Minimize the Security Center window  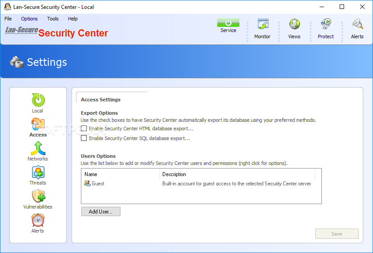[322, 7]
